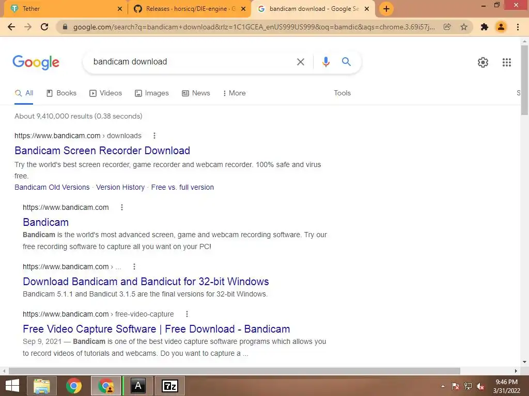Click the scroll right arrow
Viewport: 529px width, 396px height.
pos(516,371)
